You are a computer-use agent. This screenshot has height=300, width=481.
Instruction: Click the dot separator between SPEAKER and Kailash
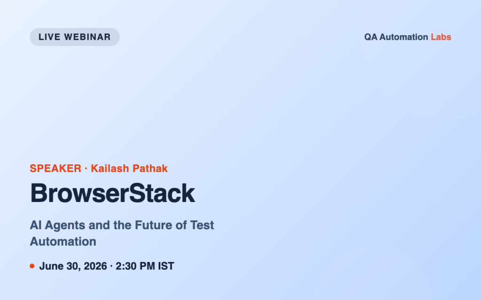pos(86,169)
